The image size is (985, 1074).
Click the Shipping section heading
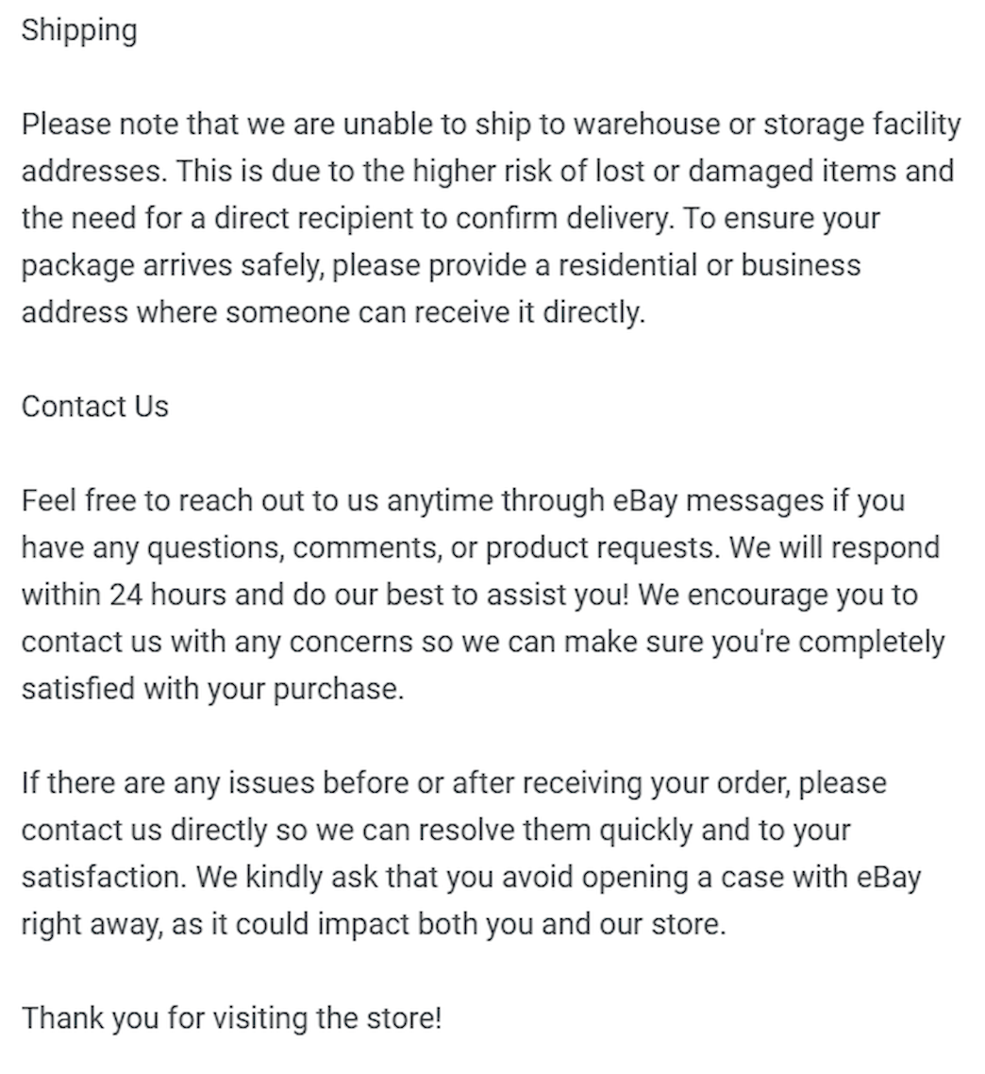tap(78, 31)
